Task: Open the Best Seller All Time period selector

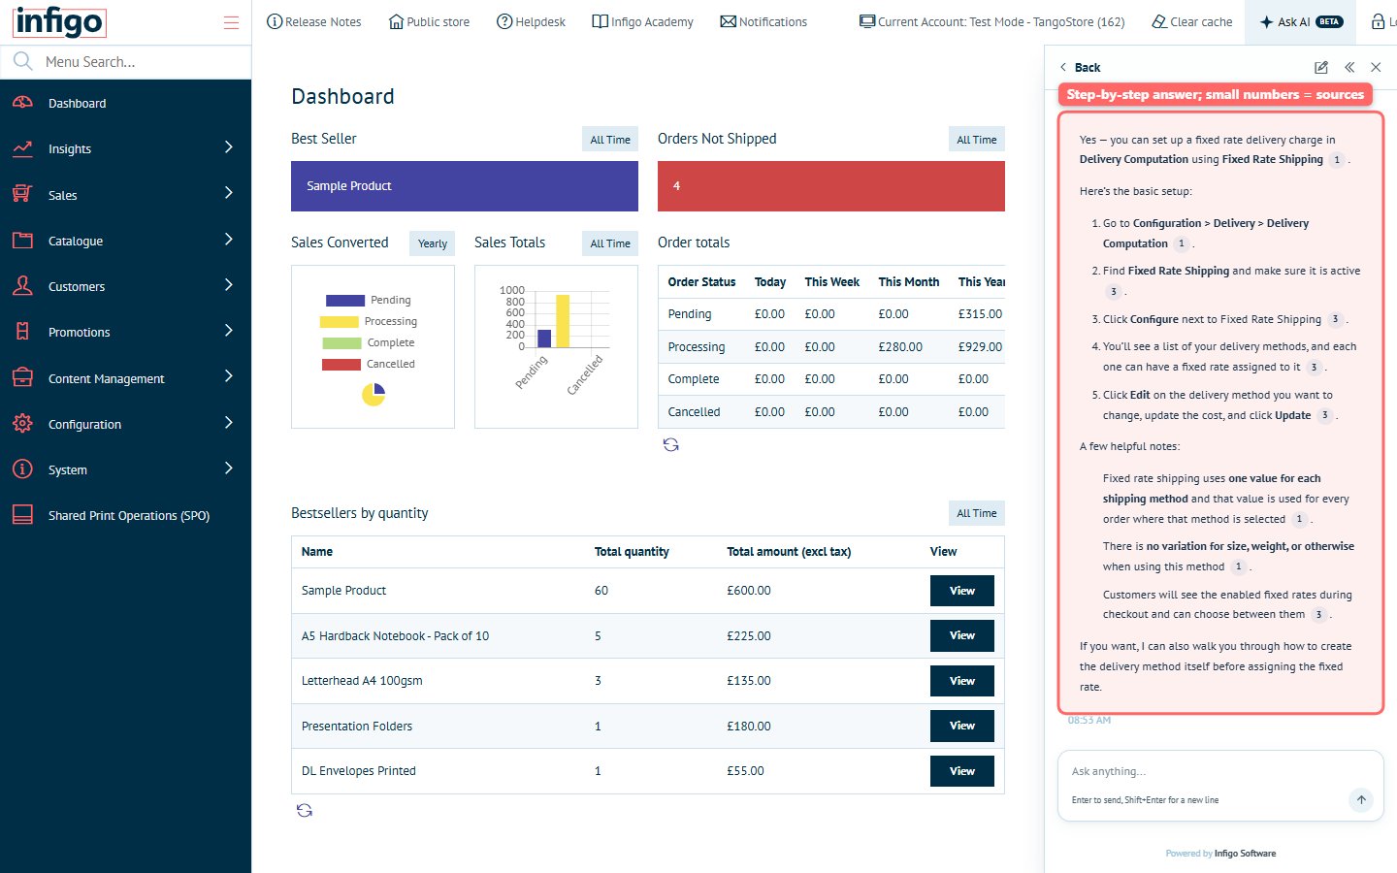Action: [x=610, y=140]
